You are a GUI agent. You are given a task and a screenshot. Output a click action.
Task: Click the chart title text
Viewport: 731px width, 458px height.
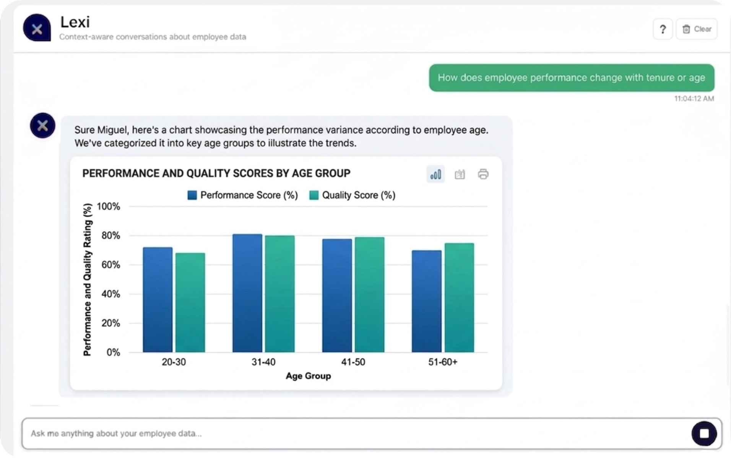(216, 174)
